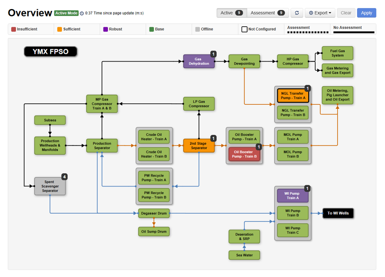This screenshot has width=385, height=277.
Task: Click the YMX FPSO label
Action: click(x=50, y=52)
